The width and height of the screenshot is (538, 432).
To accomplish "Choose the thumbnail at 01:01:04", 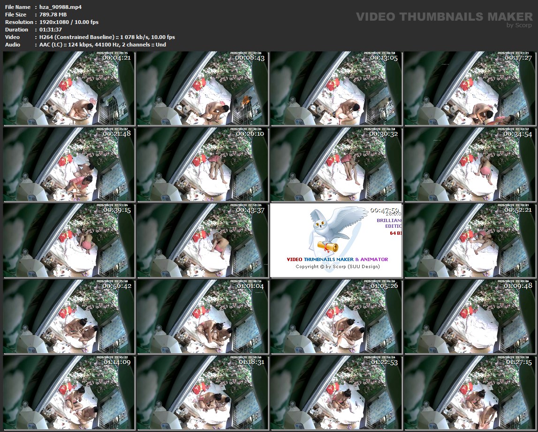I will [203, 316].
